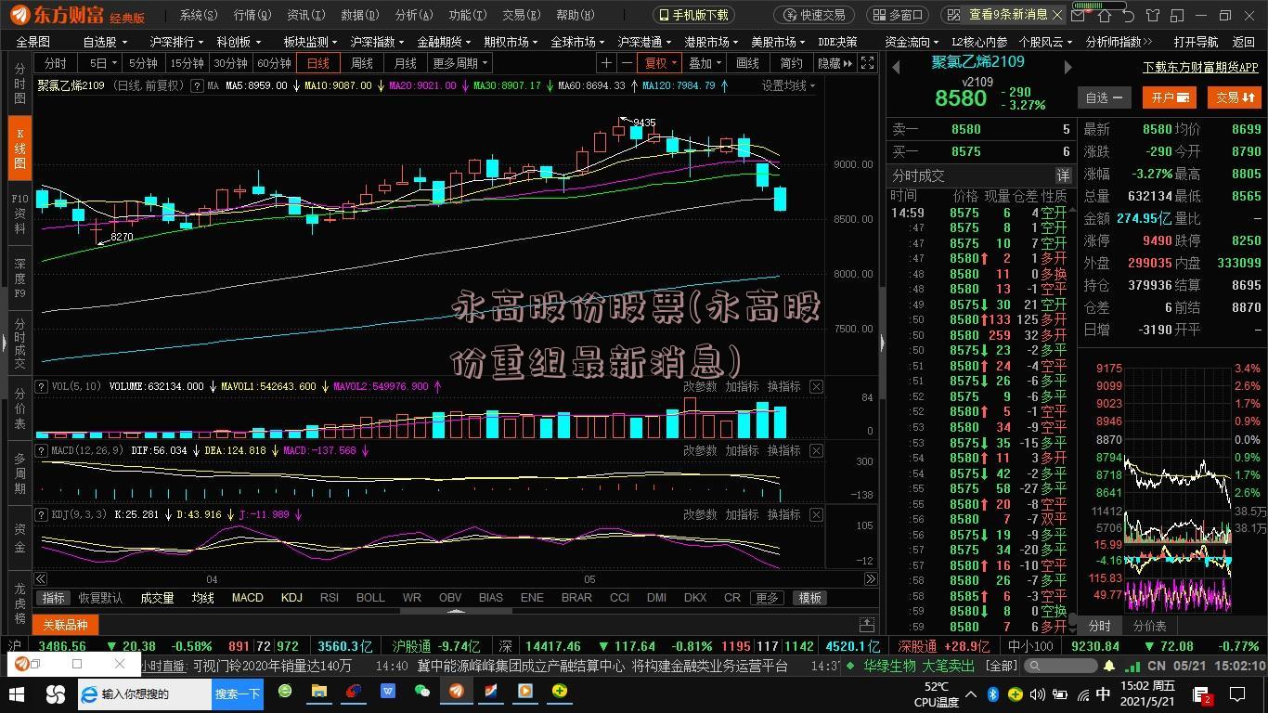Open F10 资料 sidebar item
Screen dimensions: 1268x713
click(19, 213)
